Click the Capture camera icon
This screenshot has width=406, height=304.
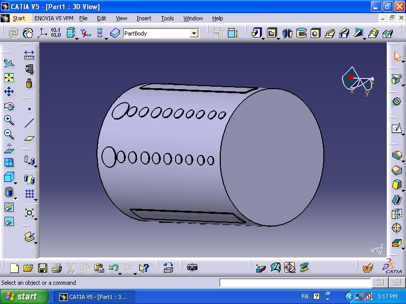(x=192, y=268)
